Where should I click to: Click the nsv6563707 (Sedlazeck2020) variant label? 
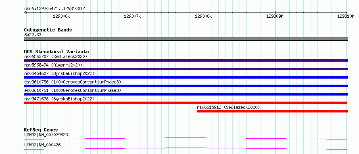[56, 56]
